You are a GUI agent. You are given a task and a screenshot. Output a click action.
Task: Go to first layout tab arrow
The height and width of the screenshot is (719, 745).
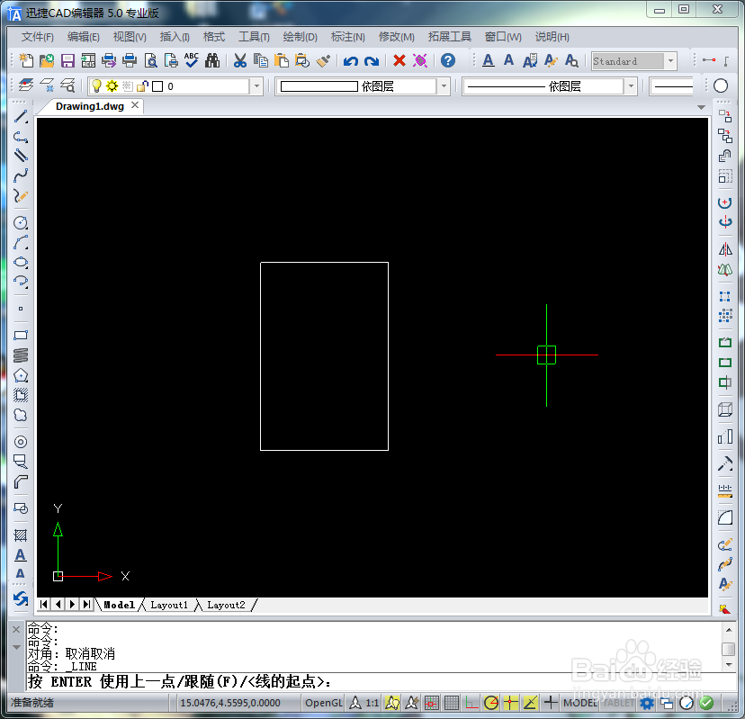point(44,604)
